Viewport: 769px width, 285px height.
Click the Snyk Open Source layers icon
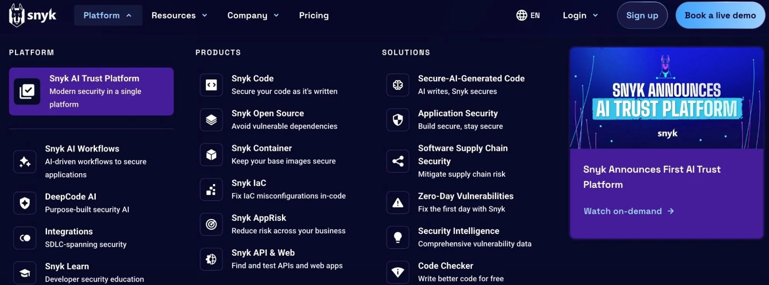coord(211,120)
